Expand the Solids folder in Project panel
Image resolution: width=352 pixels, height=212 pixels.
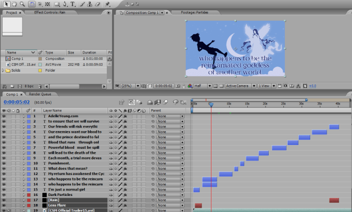[x=3, y=70]
